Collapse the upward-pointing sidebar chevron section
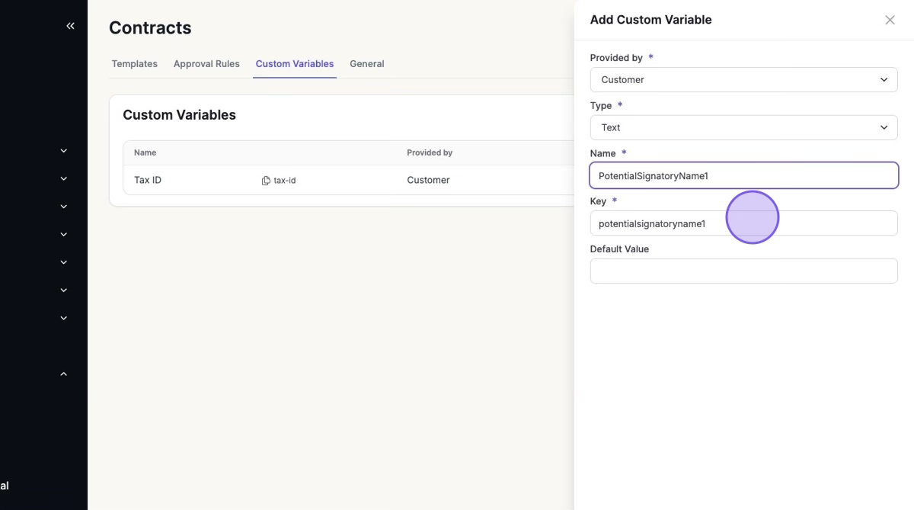The image size is (914, 510). pos(64,374)
